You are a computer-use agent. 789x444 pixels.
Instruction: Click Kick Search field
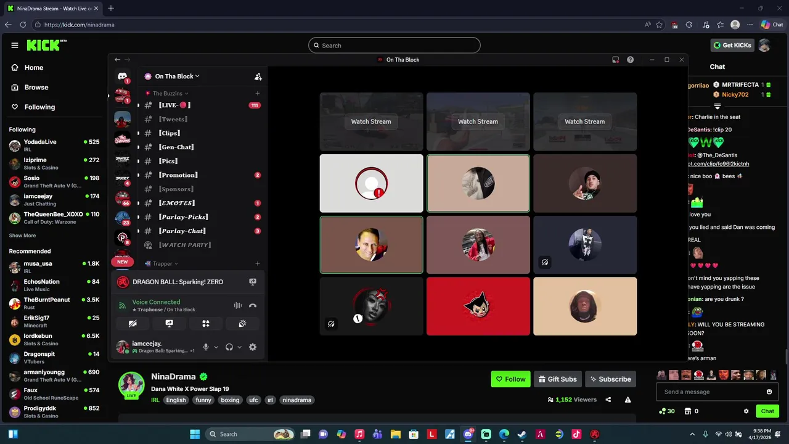(394, 46)
